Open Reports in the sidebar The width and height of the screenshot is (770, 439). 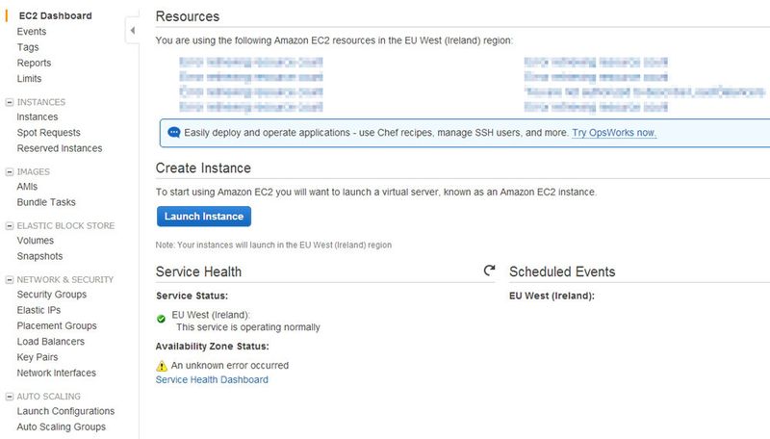(x=34, y=63)
